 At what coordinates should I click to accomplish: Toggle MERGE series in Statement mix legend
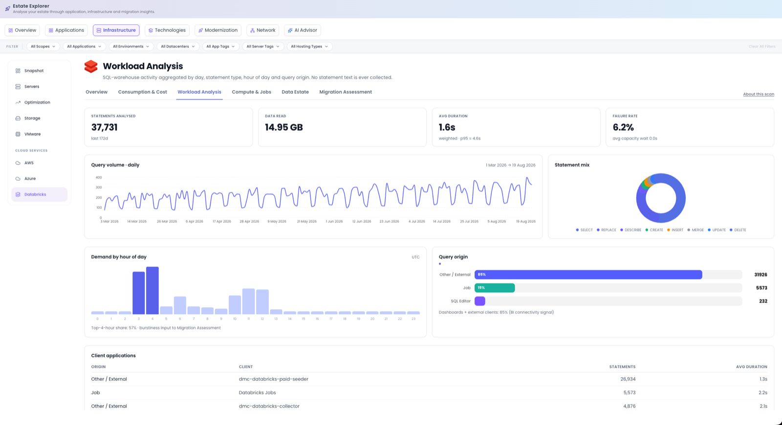point(695,230)
